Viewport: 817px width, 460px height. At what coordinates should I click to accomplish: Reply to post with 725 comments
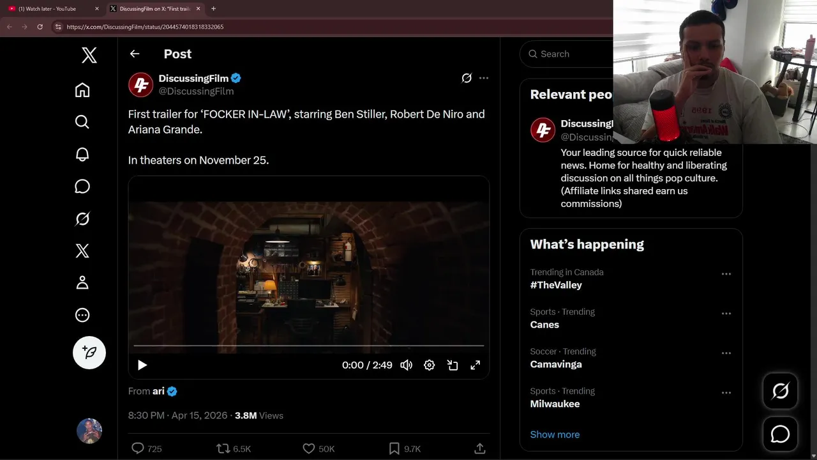(146, 448)
